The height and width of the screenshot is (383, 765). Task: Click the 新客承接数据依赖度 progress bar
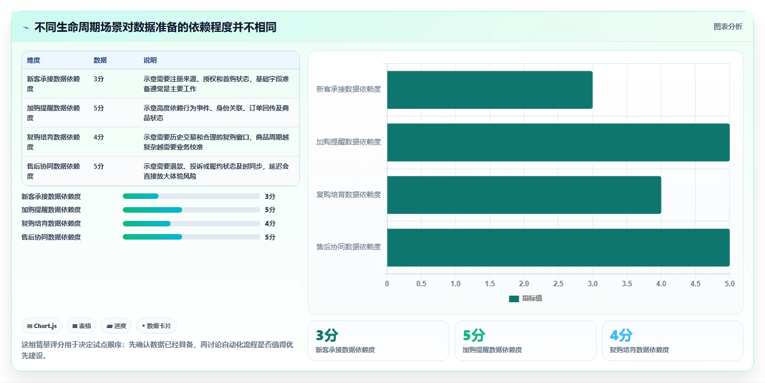click(192, 196)
